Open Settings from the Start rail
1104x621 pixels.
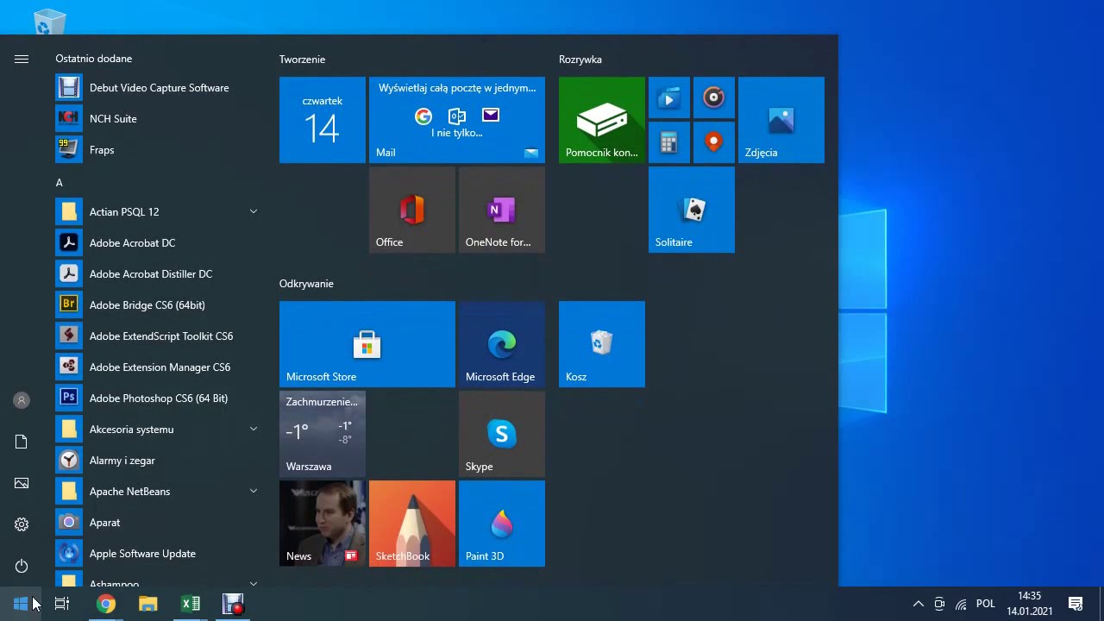[x=22, y=524]
